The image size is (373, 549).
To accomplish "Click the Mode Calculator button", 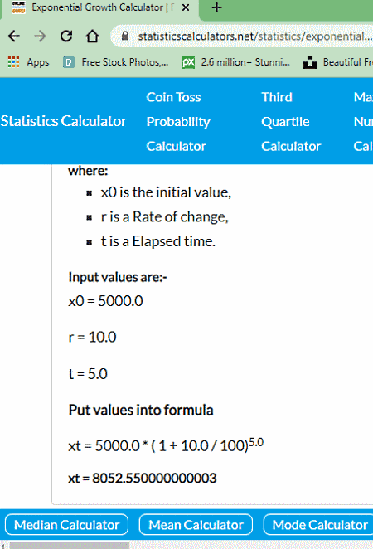I will pos(318,524).
